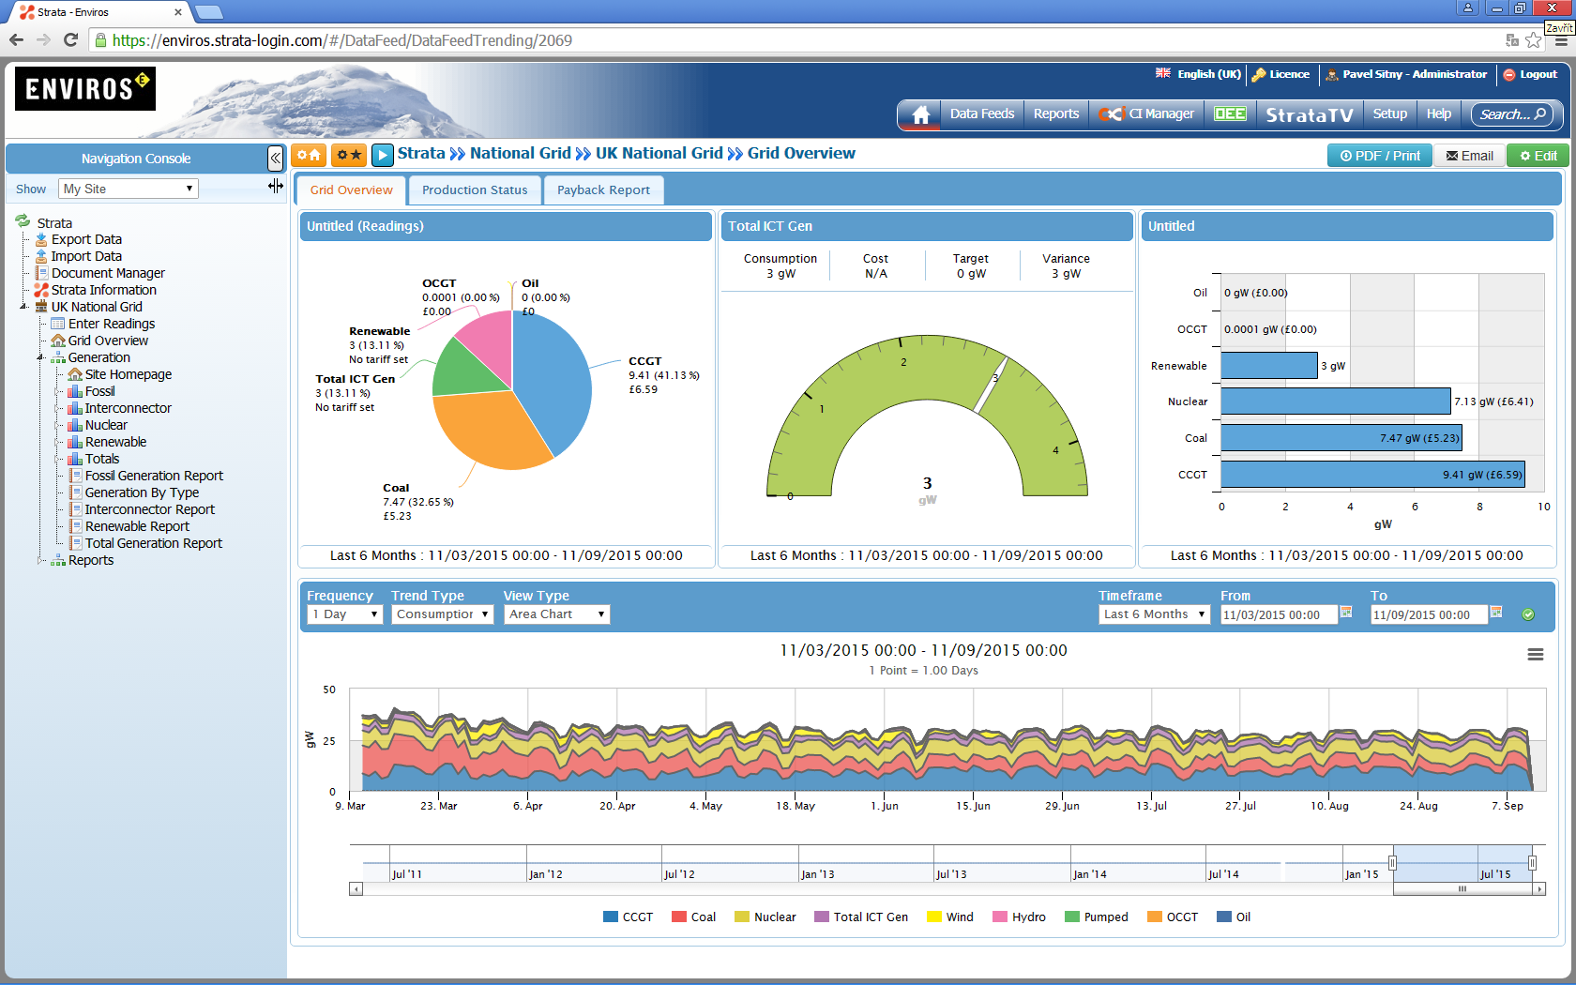Screen dimensions: 1576x985
Task: Open the View Type Area Chart dropdown
Action: pos(557,614)
